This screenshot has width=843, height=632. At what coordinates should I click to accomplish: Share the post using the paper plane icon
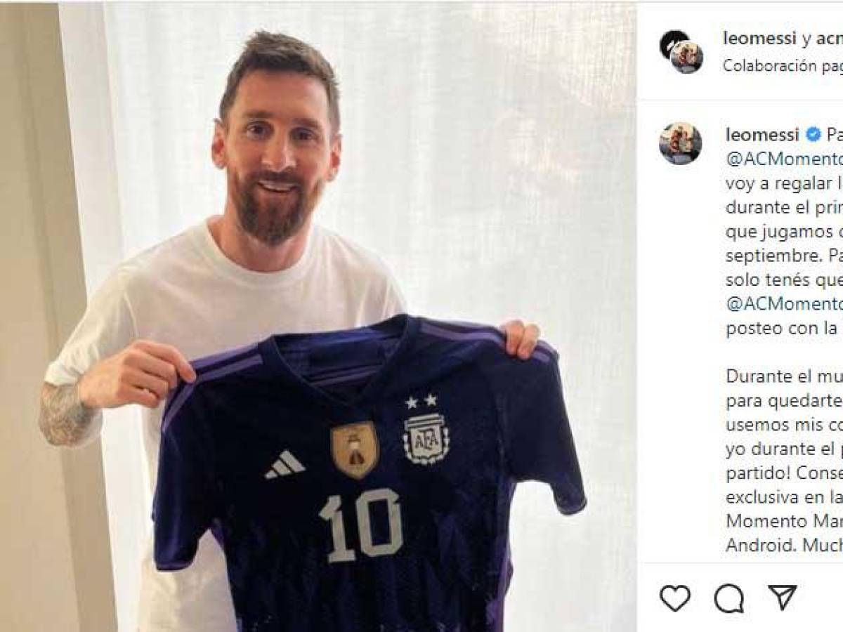click(783, 598)
